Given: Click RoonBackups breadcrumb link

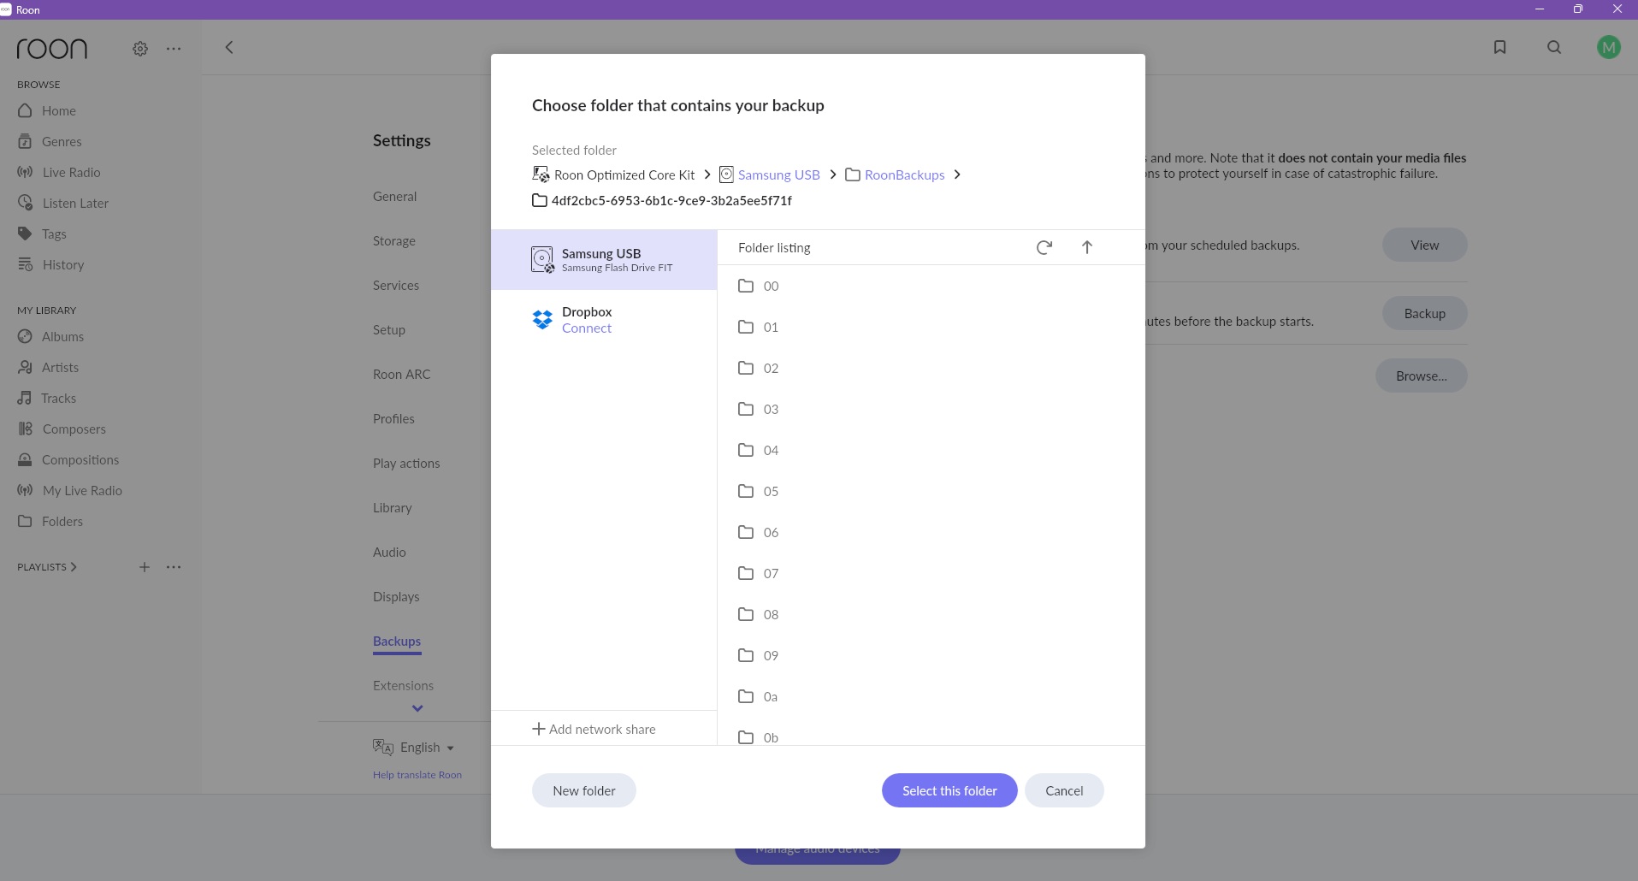Looking at the screenshot, I should [904, 174].
